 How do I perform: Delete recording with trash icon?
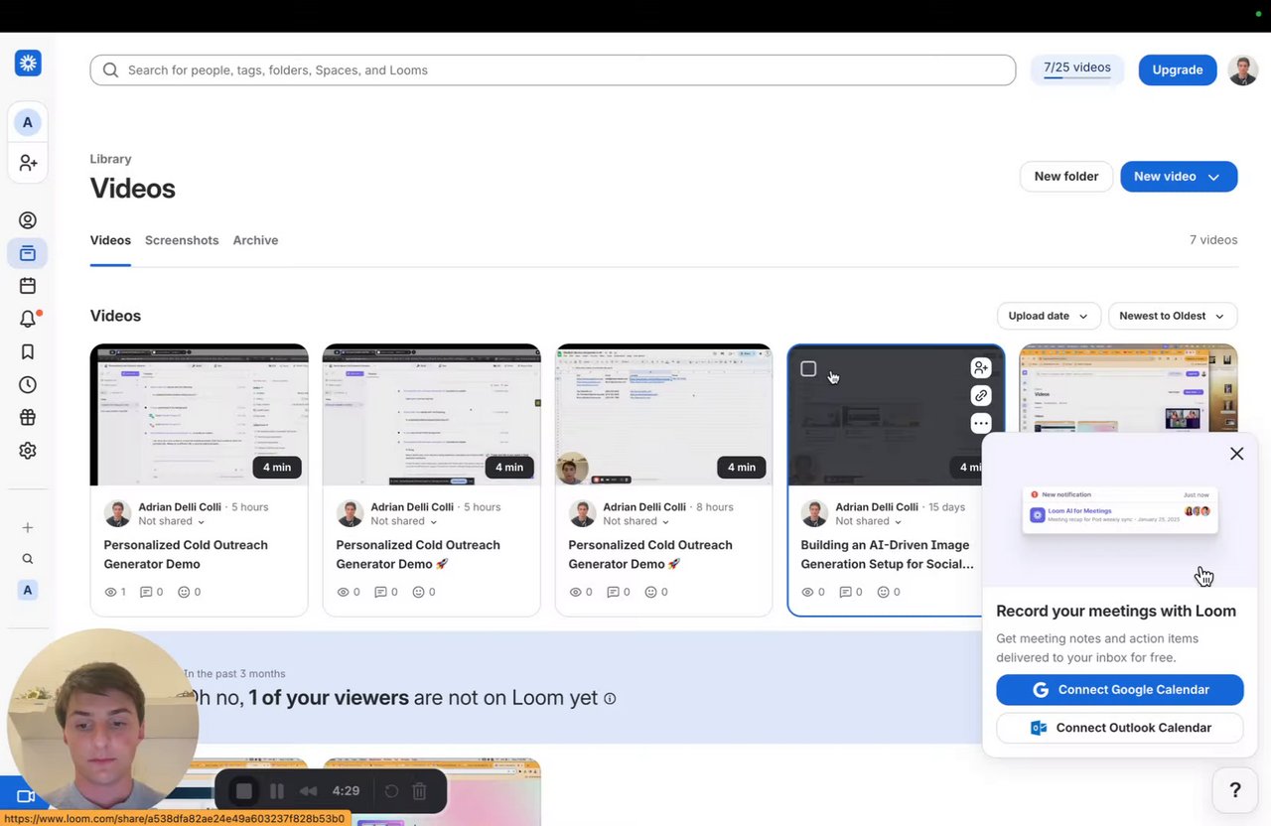(x=419, y=791)
